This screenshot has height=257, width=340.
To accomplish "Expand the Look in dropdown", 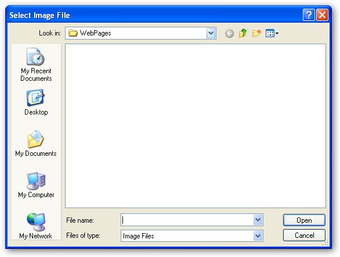I will (x=211, y=33).
